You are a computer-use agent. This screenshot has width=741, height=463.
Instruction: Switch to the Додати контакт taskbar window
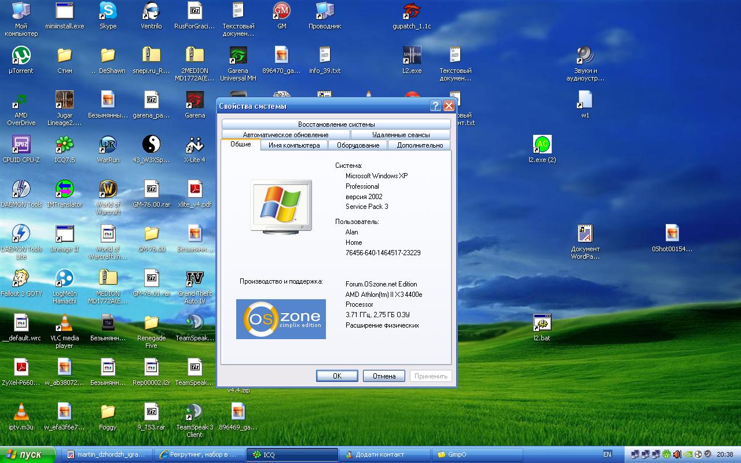tap(384, 454)
